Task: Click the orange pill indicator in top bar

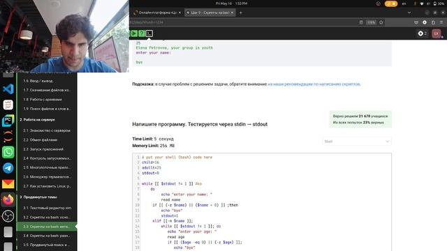Action: tap(391, 3)
